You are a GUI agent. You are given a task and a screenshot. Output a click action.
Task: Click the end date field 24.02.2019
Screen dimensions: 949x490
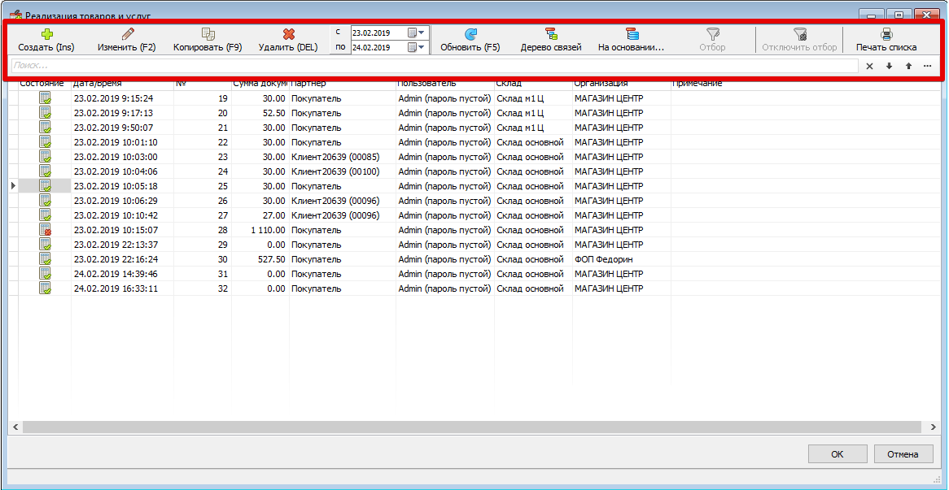click(x=378, y=47)
